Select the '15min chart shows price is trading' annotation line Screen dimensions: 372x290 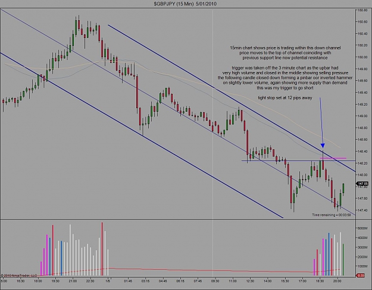tap(285, 48)
